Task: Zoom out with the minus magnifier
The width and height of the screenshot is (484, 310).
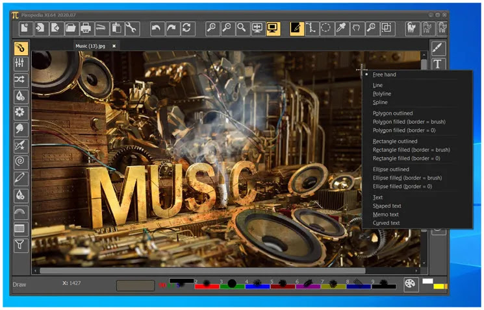Action: (x=227, y=29)
